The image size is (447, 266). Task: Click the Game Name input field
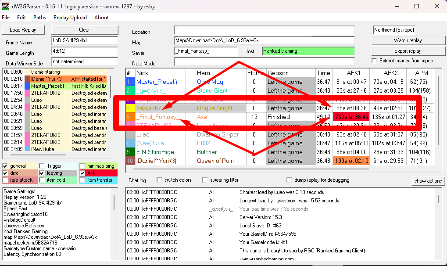pyautogui.click(x=85, y=40)
